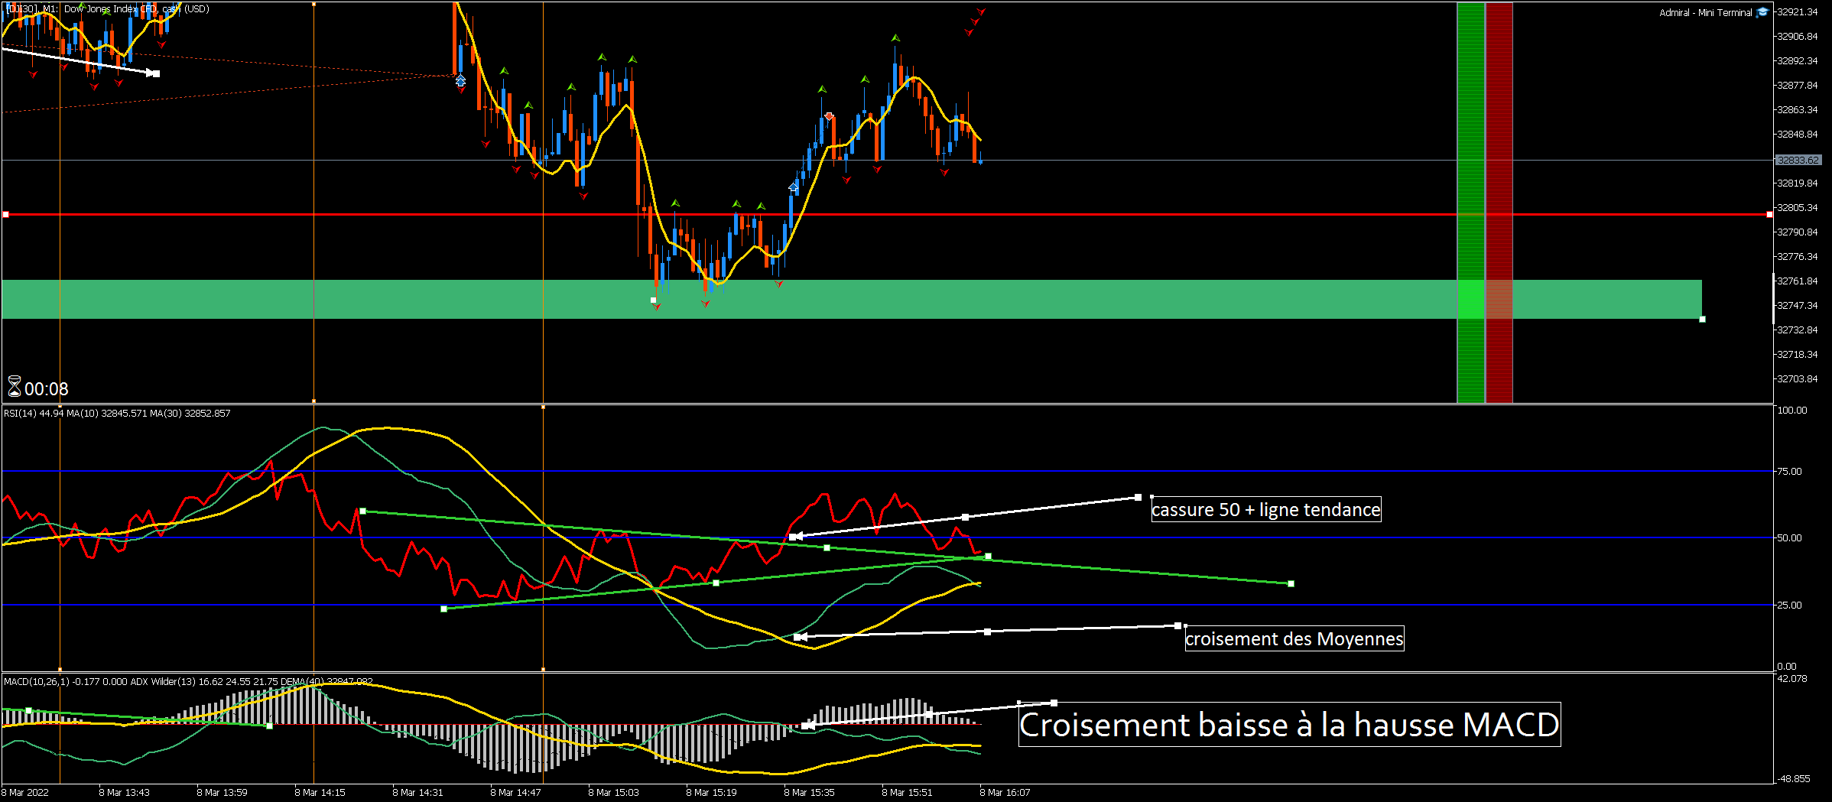Click the white up arrow near the 15:36 candle
This screenshot has height=802, width=1832.
(x=793, y=187)
